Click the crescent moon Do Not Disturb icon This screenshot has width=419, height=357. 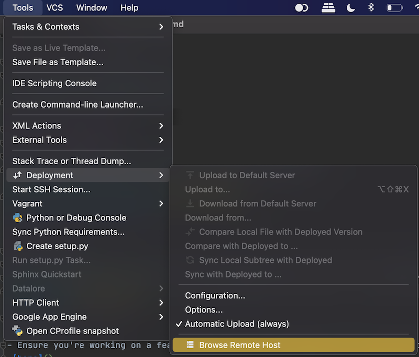click(x=350, y=8)
